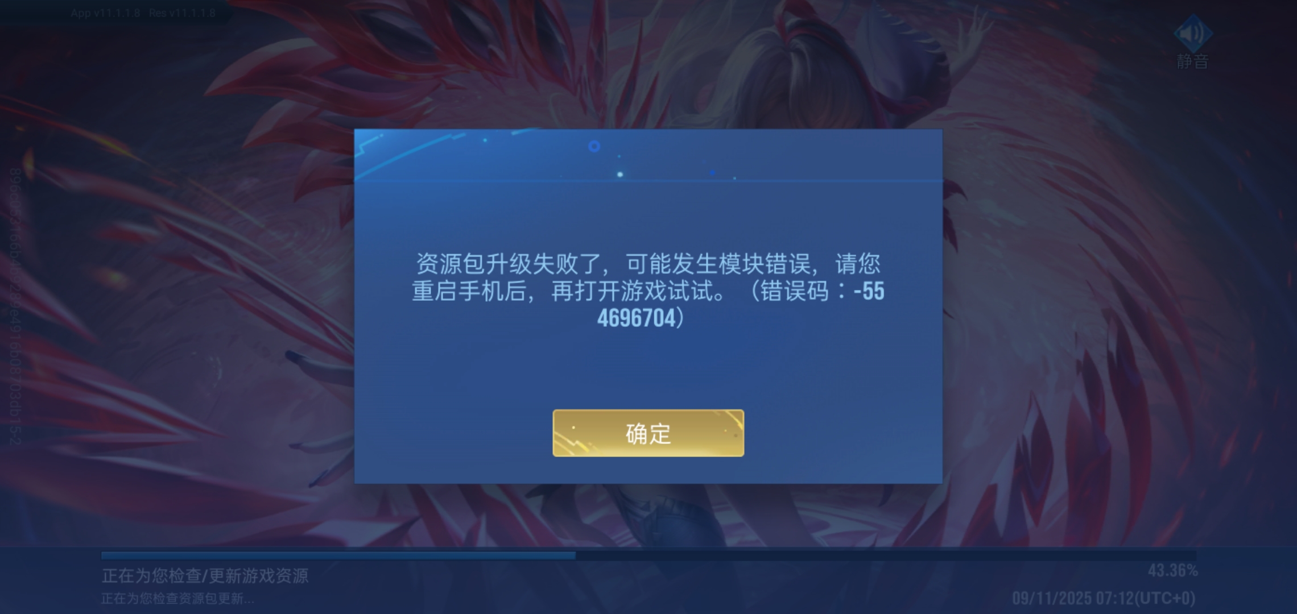Image resolution: width=1297 pixels, height=614 pixels.
Task: Confirm the error dialog with 确定
Action: [x=648, y=433]
